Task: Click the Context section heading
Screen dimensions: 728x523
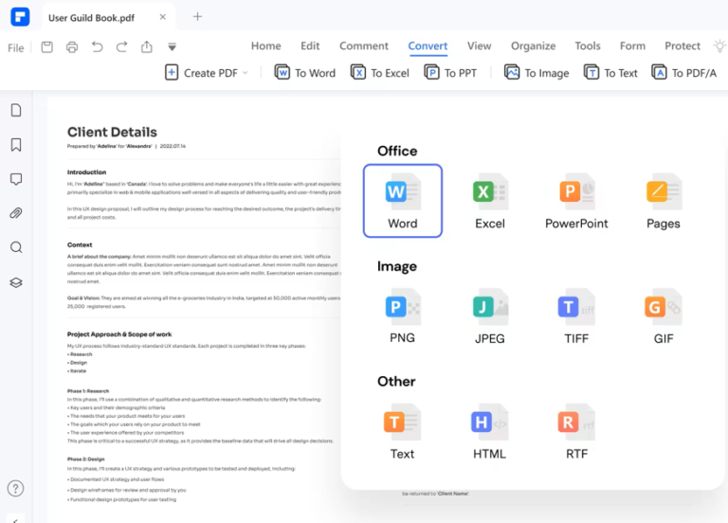Action: click(80, 244)
